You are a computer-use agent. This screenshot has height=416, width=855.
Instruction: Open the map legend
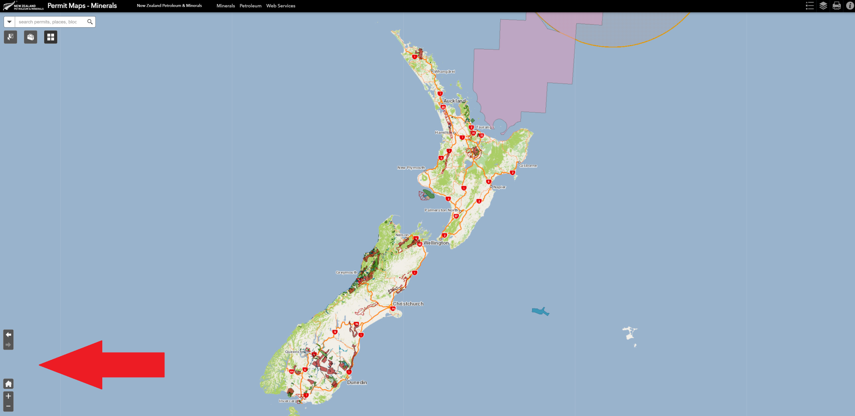[x=809, y=6]
